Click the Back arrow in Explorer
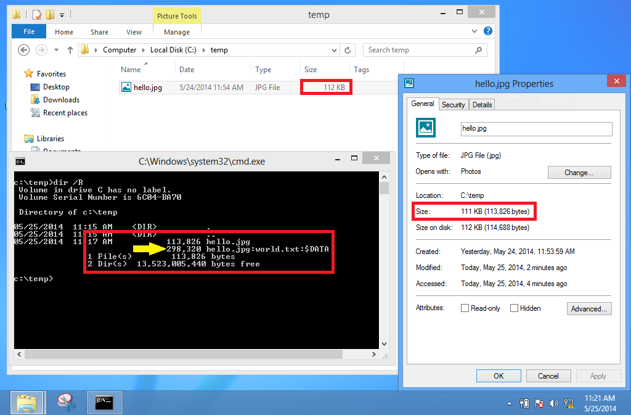Screen dimensions: 631x415 (24, 50)
